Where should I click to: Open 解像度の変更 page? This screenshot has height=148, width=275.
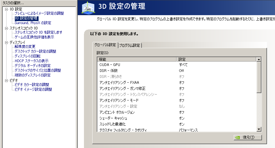(x=25, y=47)
